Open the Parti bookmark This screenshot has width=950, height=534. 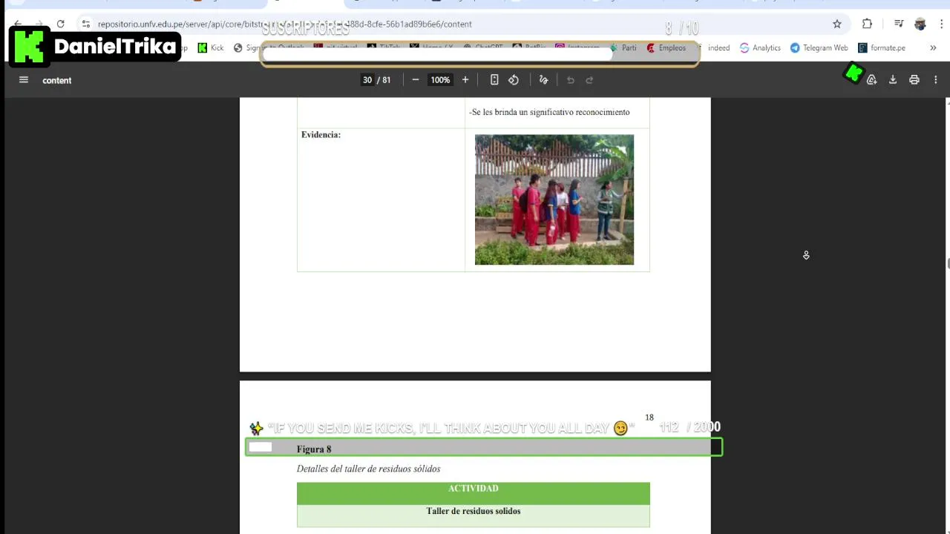[x=623, y=47]
